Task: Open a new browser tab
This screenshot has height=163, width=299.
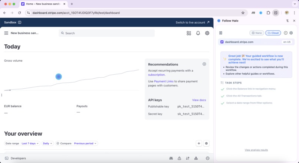Action: (72, 4)
